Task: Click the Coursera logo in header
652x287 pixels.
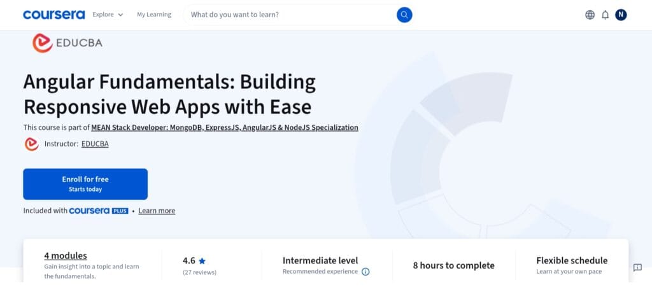Action: click(53, 15)
